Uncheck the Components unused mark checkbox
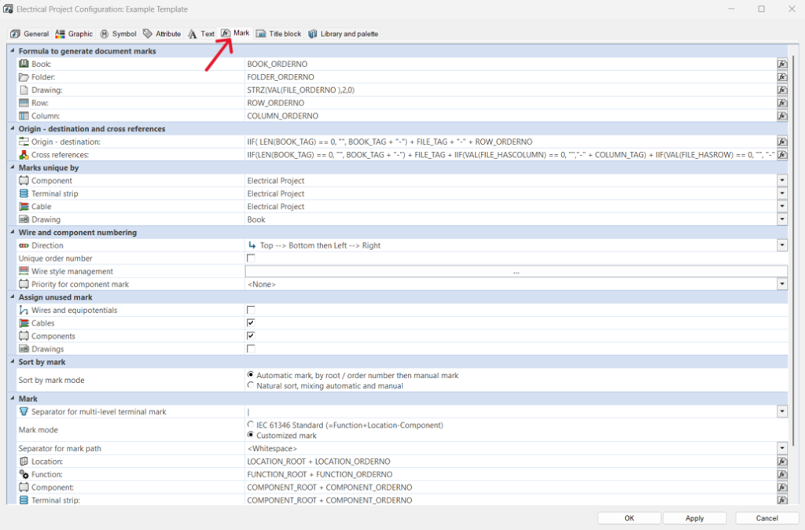805x530 pixels. pyautogui.click(x=251, y=336)
